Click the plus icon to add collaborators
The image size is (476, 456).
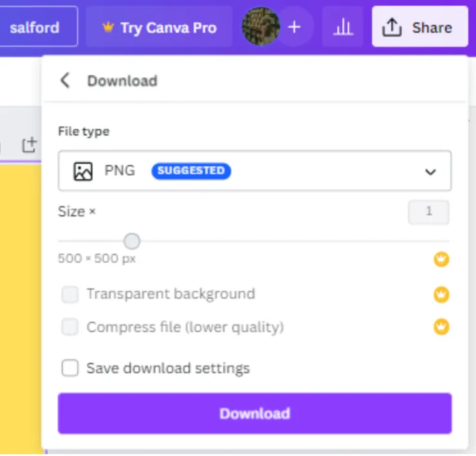pyautogui.click(x=295, y=27)
